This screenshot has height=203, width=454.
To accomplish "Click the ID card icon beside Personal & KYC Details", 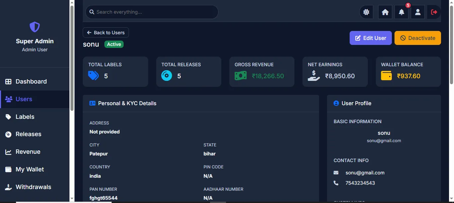I will tap(92, 103).
